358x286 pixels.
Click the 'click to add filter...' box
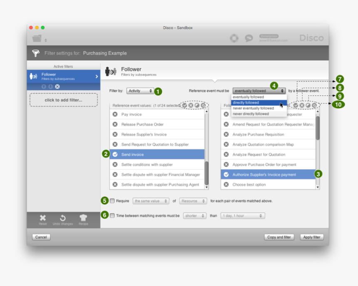click(x=64, y=100)
